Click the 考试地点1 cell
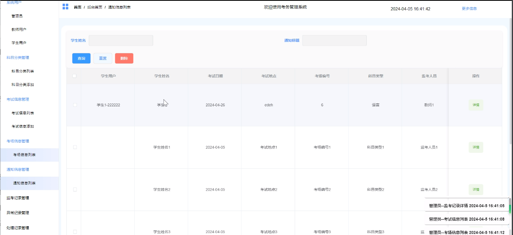The height and width of the screenshot is (235, 513). (x=269, y=147)
